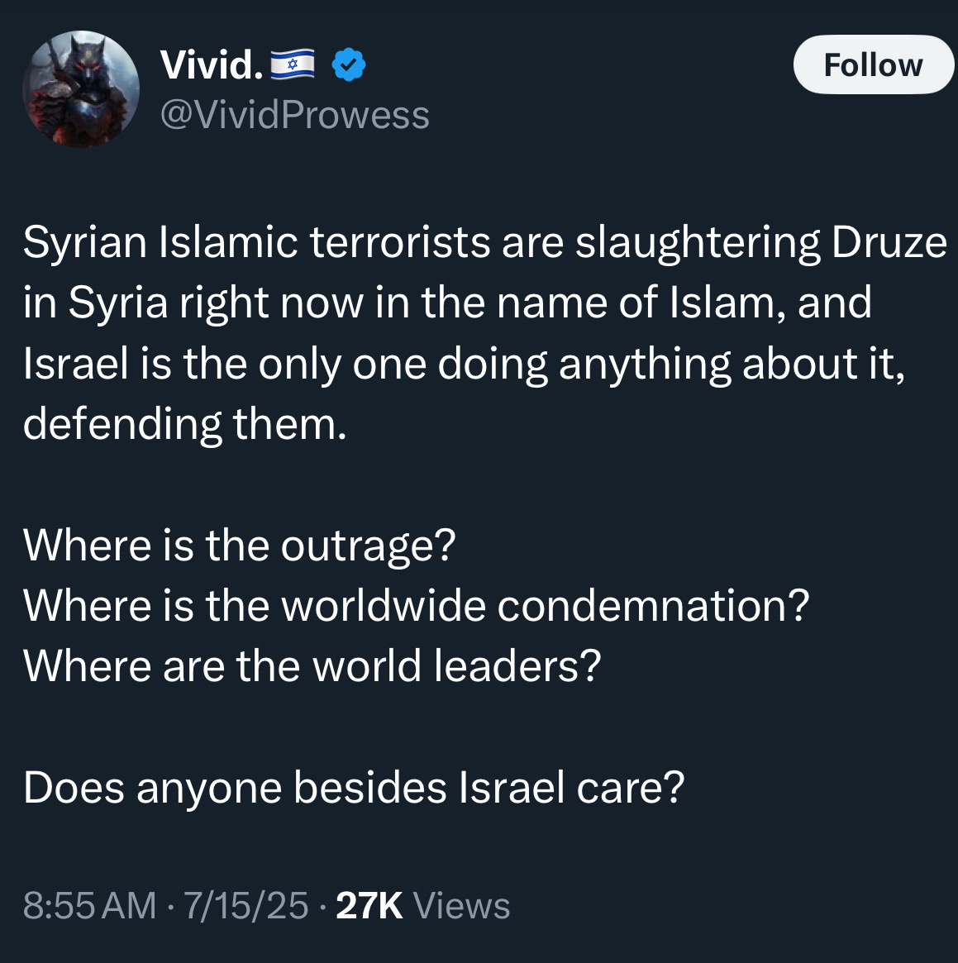Click 'Does anyone besides Israel care?' text
Viewport: 958px width, 963px height.
tap(354, 788)
